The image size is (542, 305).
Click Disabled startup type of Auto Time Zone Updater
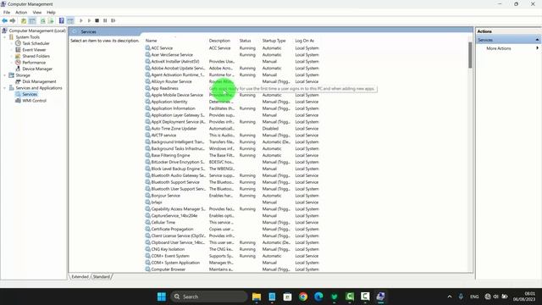[x=270, y=128]
